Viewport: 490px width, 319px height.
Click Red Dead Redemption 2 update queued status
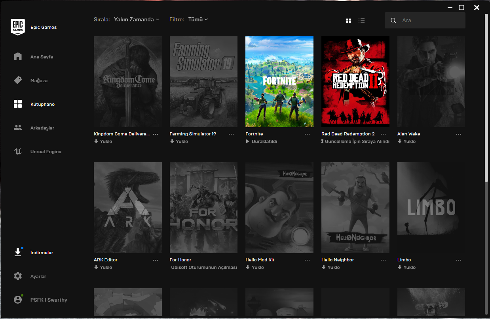click(355, 141)
